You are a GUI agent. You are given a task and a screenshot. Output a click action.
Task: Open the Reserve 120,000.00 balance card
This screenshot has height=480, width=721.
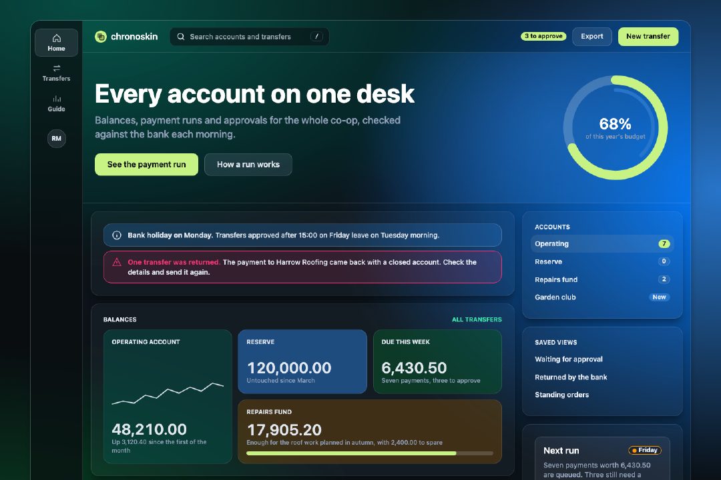pos(302,361)
